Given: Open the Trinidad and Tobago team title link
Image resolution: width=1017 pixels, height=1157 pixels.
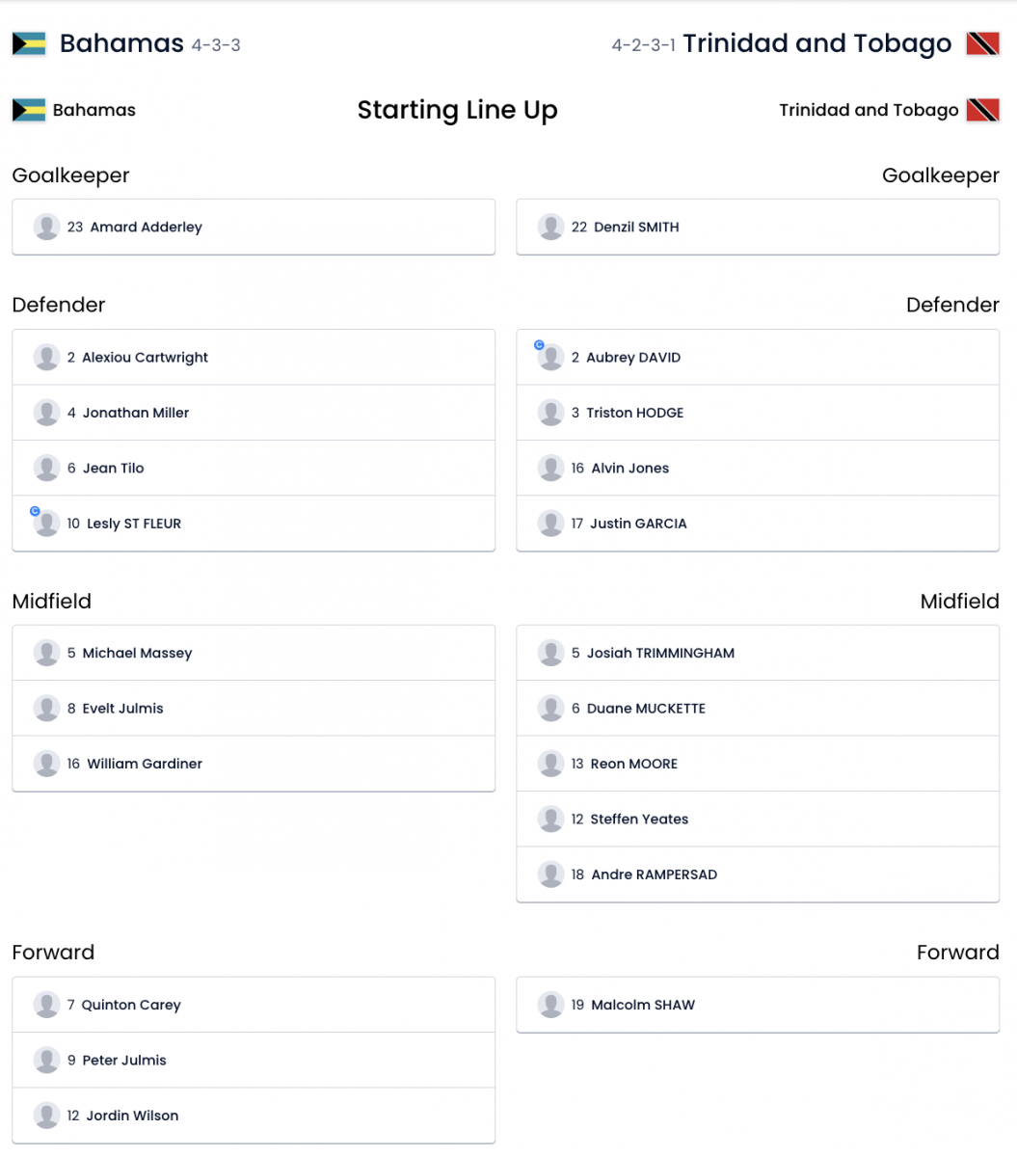Looking at the screenshot, I should point(816,44).
